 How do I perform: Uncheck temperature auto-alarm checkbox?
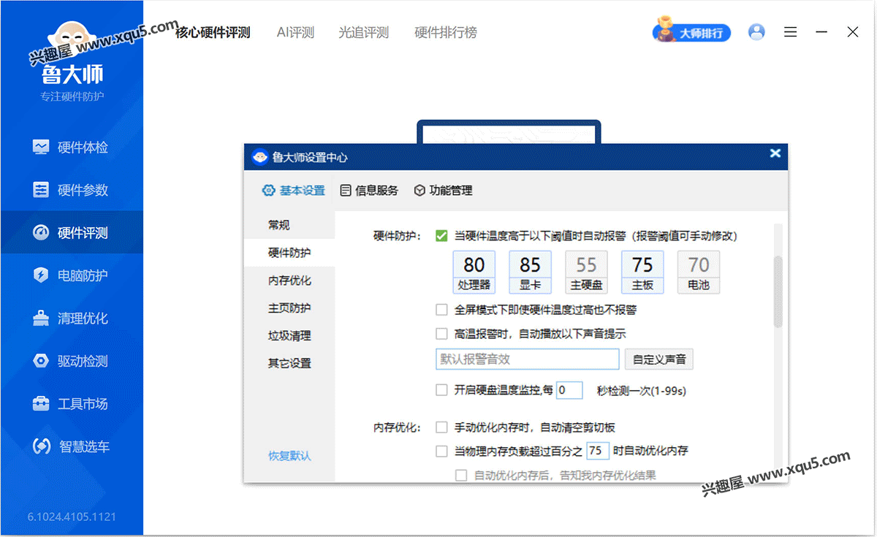pos(441,235)
